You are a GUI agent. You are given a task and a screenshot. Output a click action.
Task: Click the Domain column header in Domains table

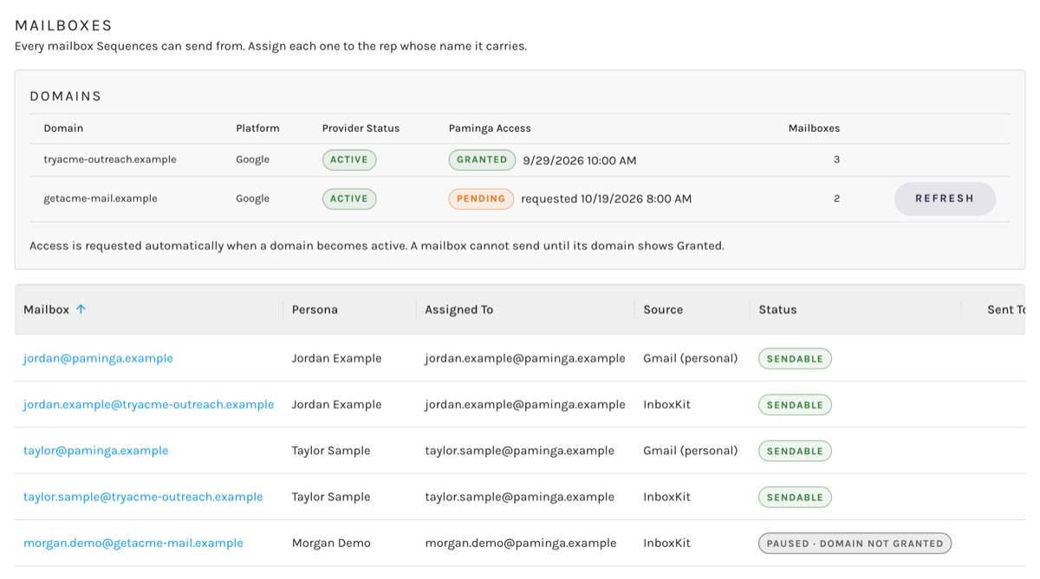click(x=63, y=128)
